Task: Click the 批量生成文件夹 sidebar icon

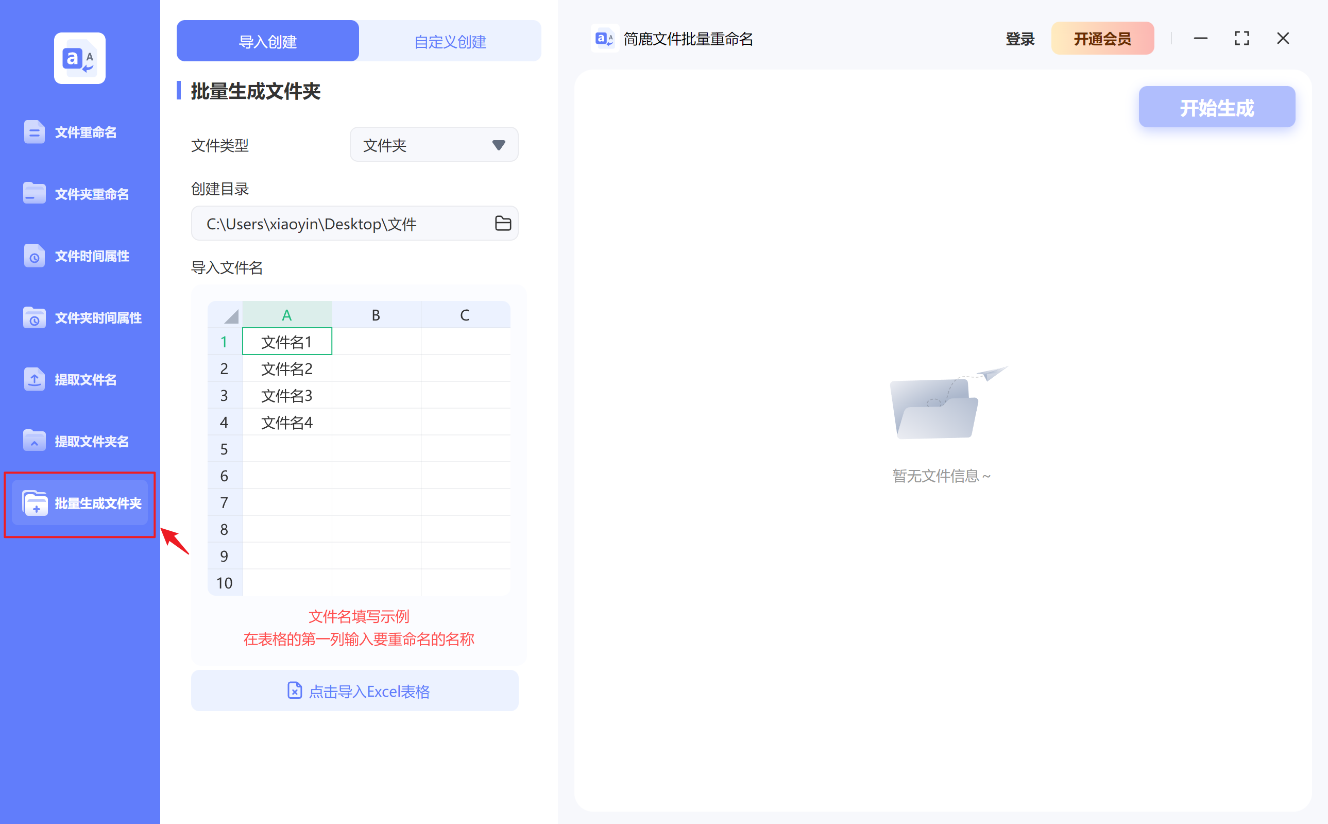Action: pos(35,503)
